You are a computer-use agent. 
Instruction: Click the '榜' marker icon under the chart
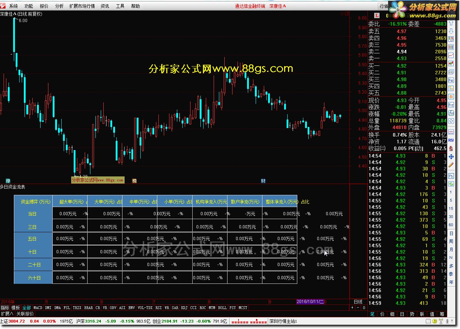(135, 181)
